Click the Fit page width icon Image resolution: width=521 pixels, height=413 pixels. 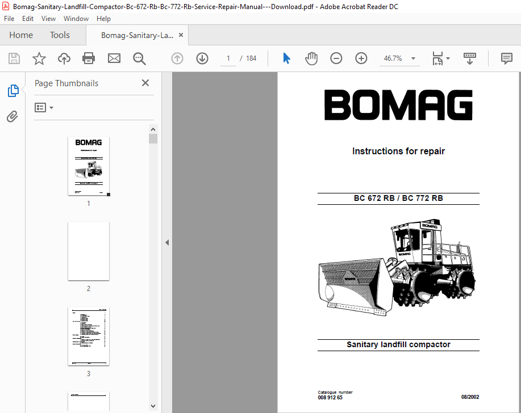(x=437, y=58)
